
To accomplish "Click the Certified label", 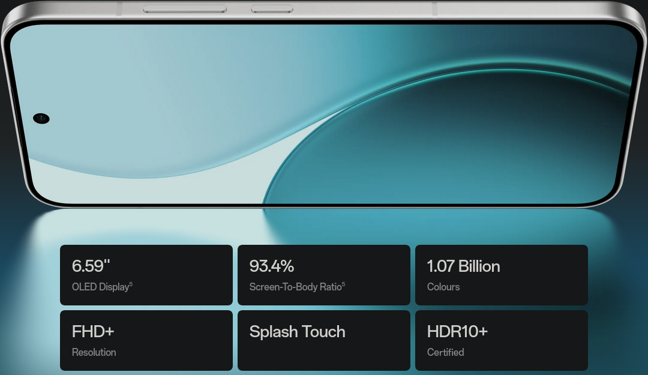I will point(445,352).
